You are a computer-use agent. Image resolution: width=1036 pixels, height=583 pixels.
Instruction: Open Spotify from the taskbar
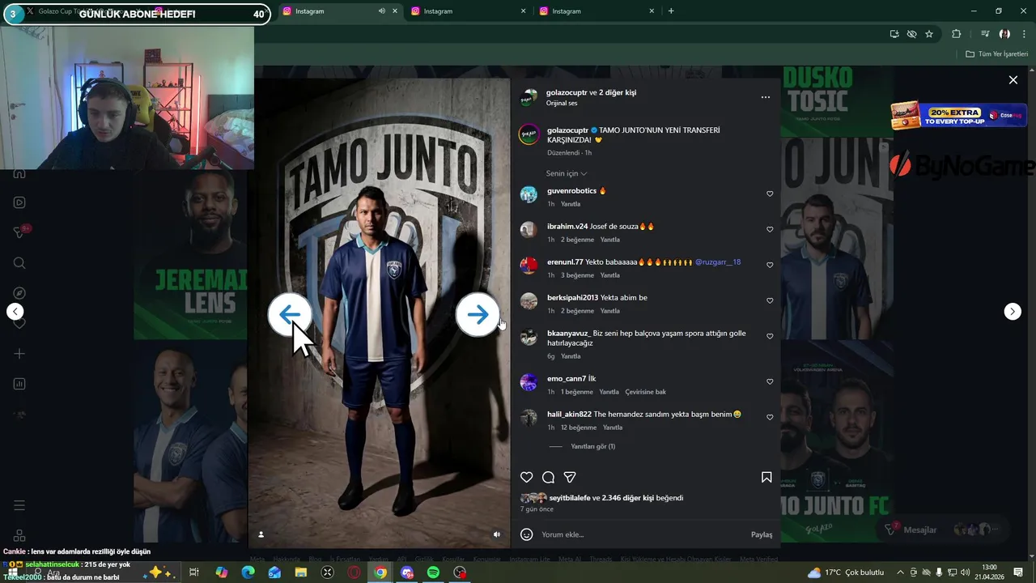pos(434,572)
